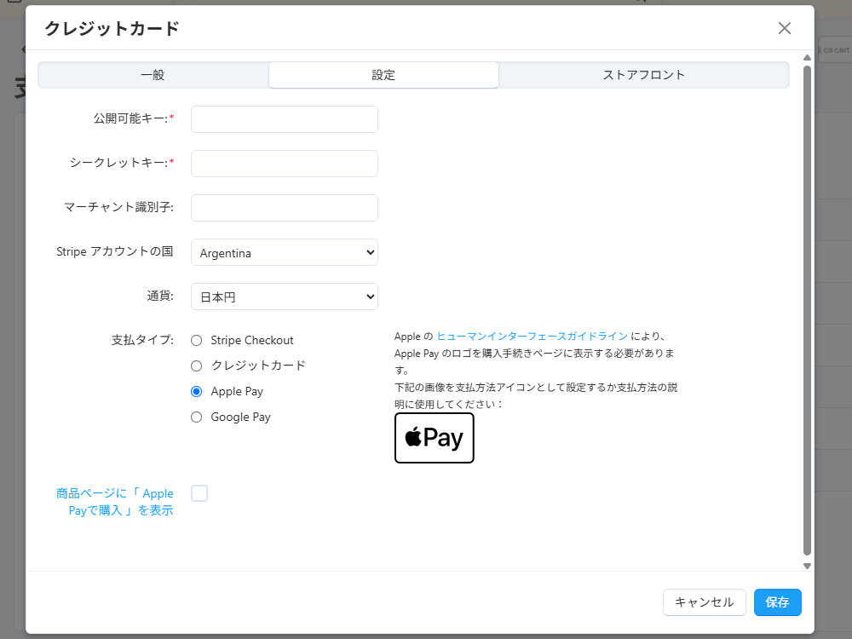Switch to the 一般 tab

tap(153, 75)
